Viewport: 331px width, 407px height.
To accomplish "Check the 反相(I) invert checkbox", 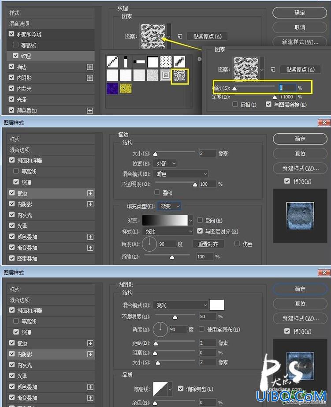I will [x=235, y=104].
